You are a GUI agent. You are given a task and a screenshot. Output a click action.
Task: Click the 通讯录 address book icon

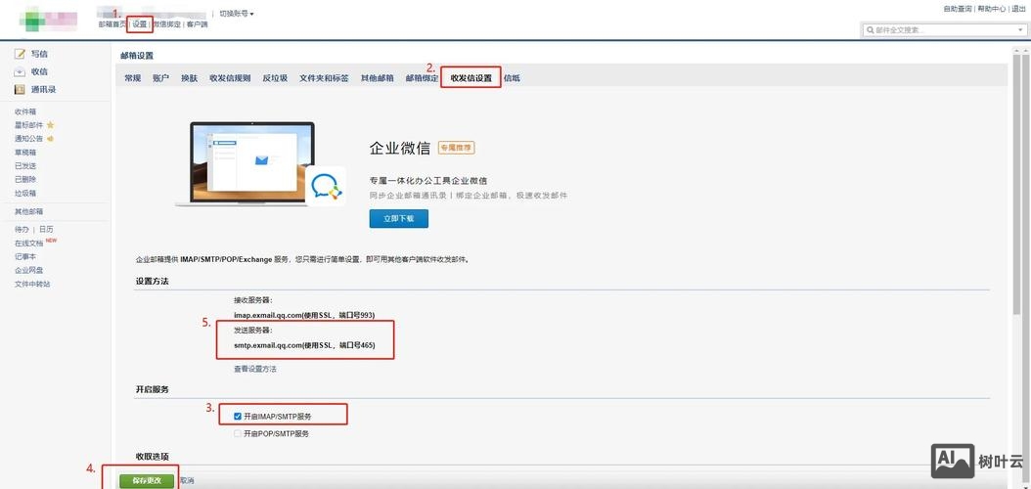(x=20, y=89)
